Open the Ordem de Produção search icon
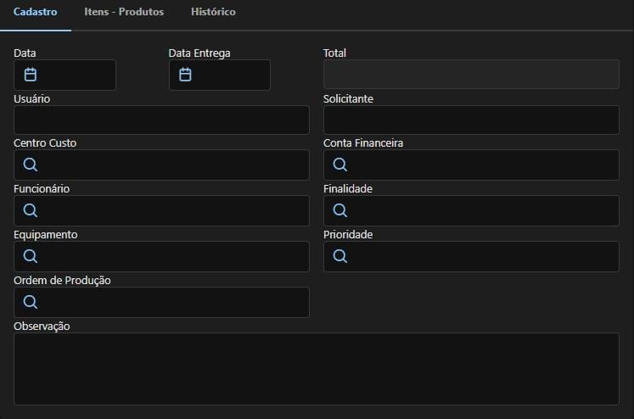634x419 pixels. 31,302
